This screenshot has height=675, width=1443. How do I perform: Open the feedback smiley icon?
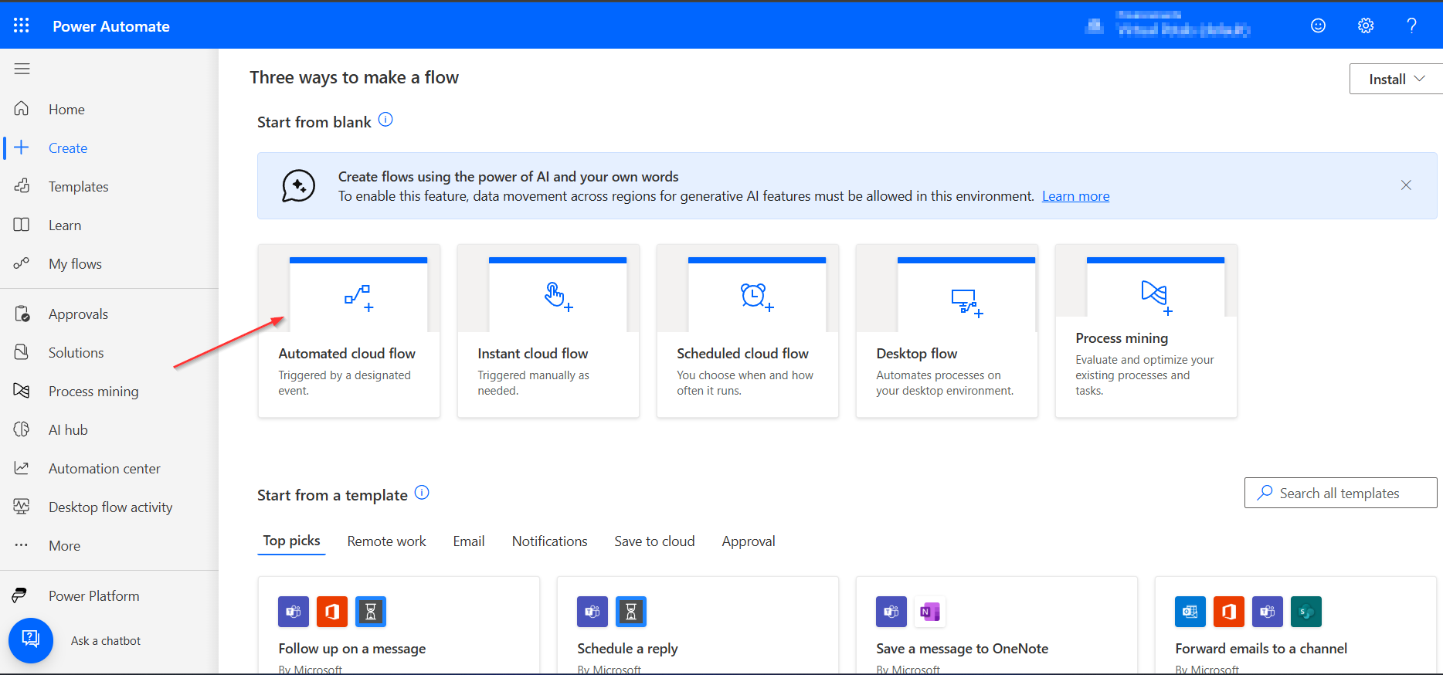click(x=1319, y=25)
